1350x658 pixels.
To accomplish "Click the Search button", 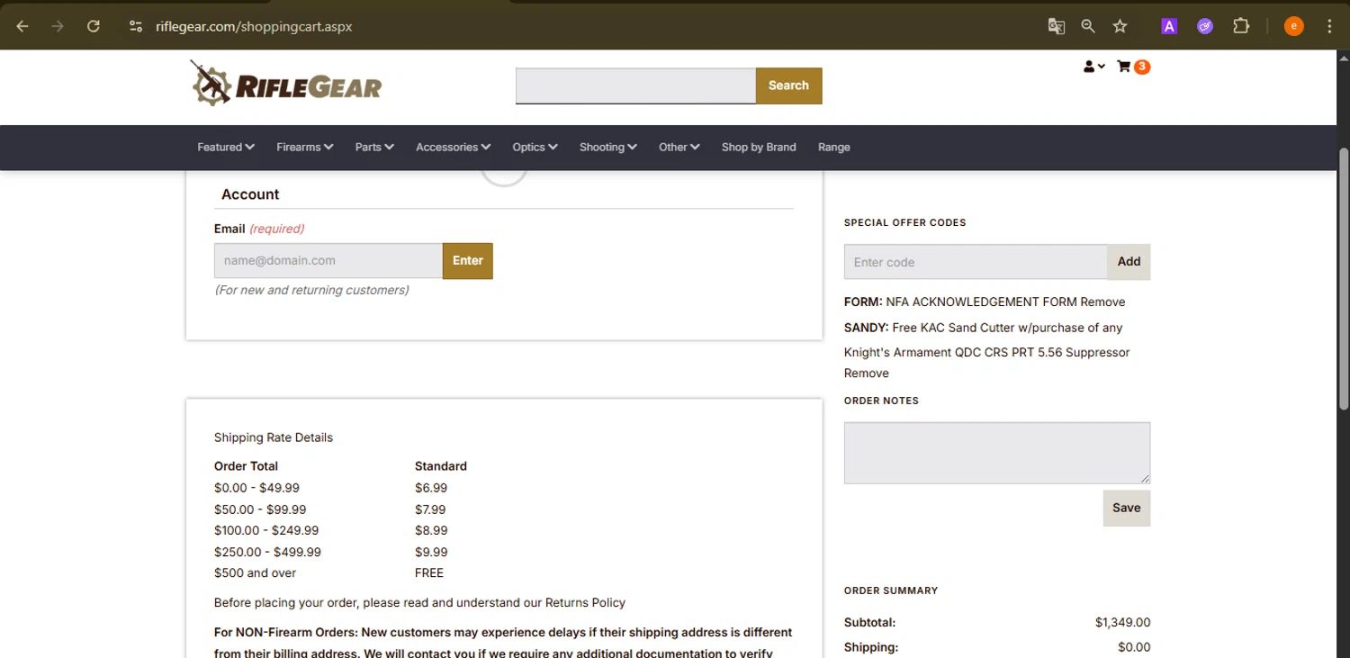I will point(788,86).
